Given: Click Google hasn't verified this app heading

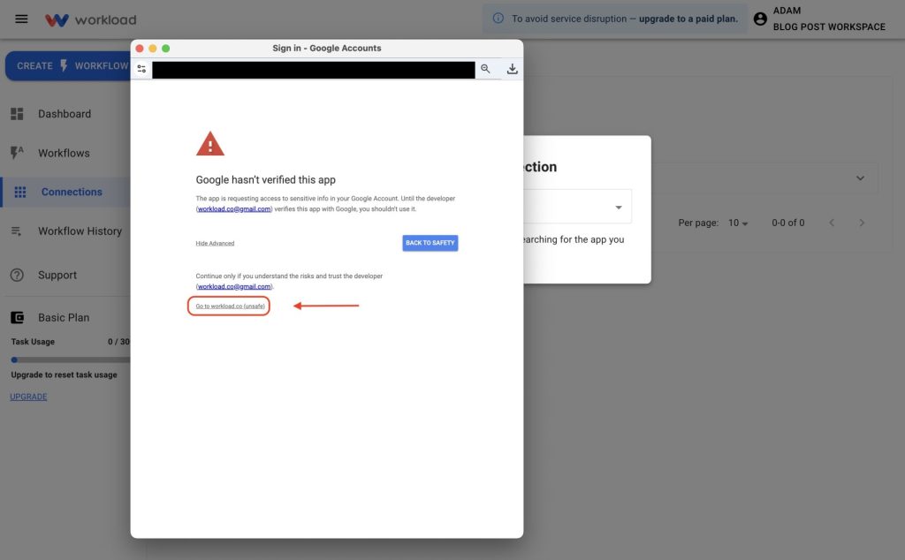Looking at the screenshot, I should [265, 180].
